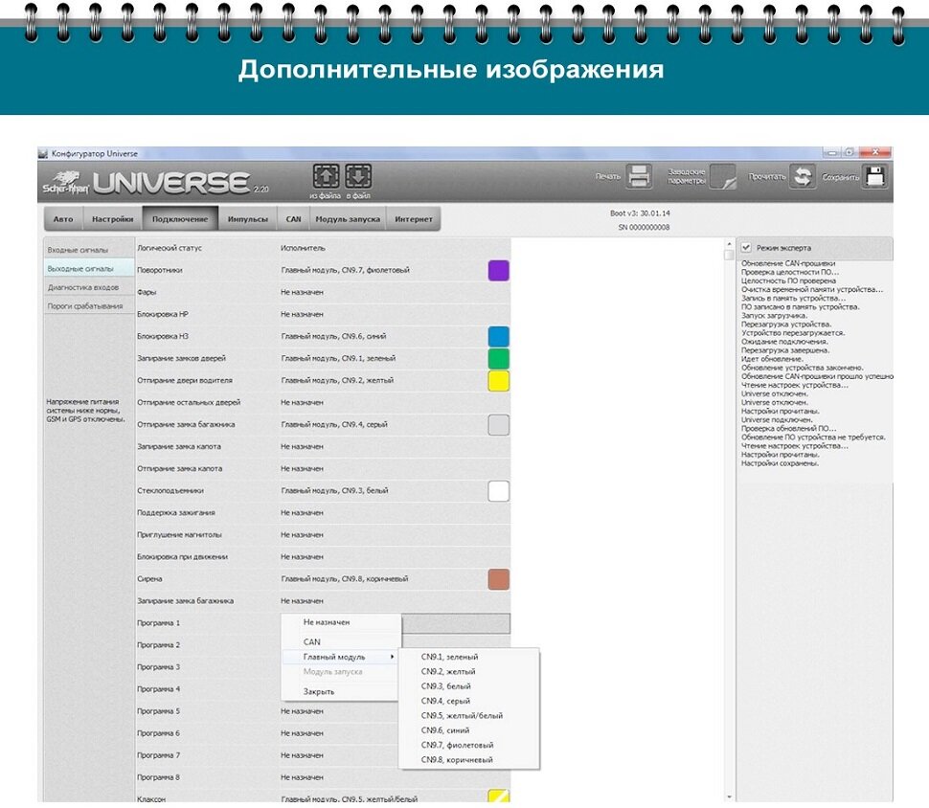Open the Блокировка НР assignment dropdown

point(394,315)
